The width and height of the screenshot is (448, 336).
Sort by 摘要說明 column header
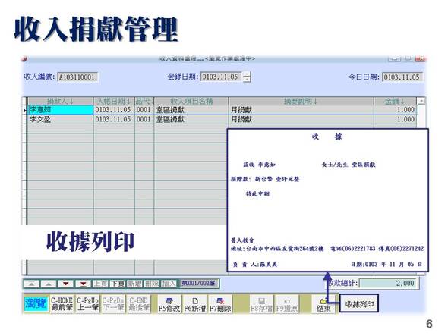tap(301, 101)
